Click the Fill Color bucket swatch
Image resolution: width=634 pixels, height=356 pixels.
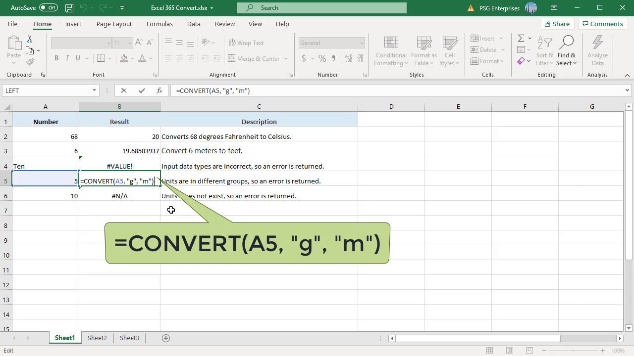coord(124,58)
